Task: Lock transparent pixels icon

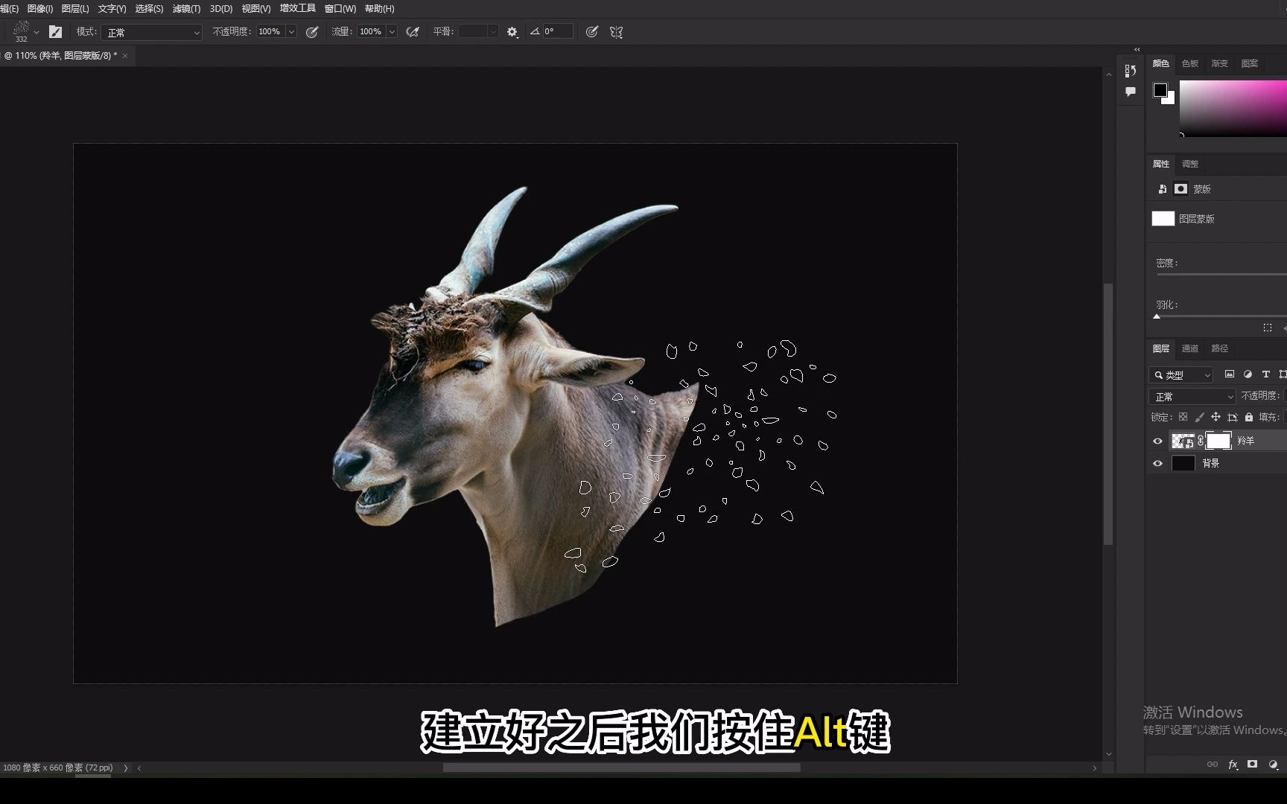Action: [1183, 417]
